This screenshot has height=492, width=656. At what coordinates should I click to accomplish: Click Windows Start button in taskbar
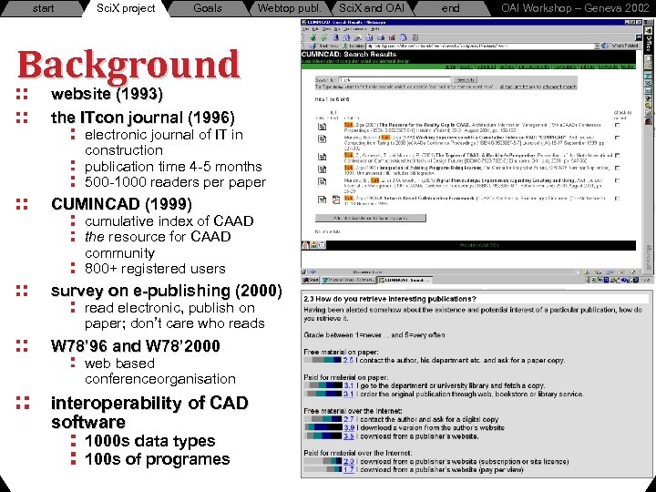point(310,280)
